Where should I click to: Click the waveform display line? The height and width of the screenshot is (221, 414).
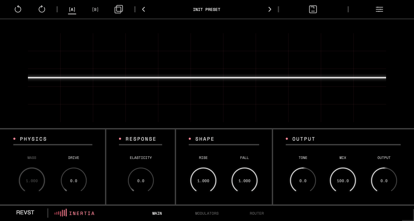point(207,78)
